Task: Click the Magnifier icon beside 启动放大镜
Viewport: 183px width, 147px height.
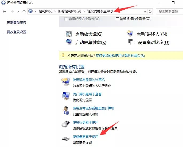Action: pos(69,34)
